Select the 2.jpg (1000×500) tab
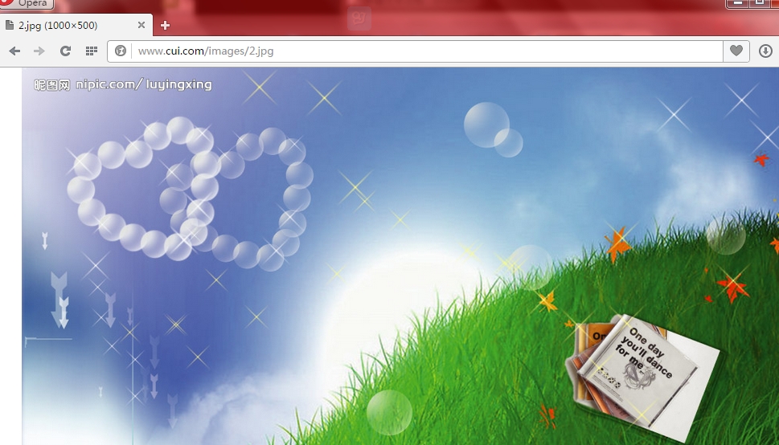The width and height of the screenshot is (779, 445). [76, 25]
